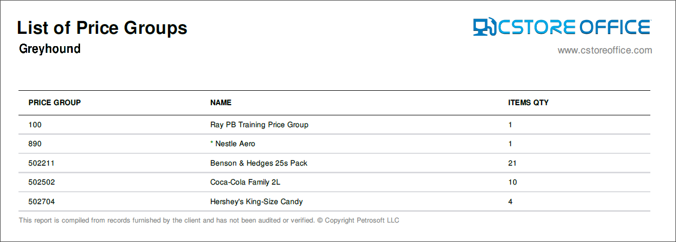Click items quantity 21 value
The image size is (676, 242).
512,163
